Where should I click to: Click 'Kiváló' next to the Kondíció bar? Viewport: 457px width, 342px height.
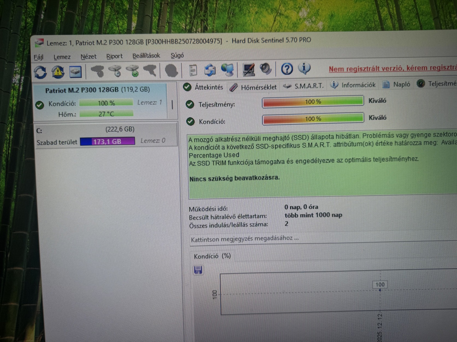(x=377, y=118)
